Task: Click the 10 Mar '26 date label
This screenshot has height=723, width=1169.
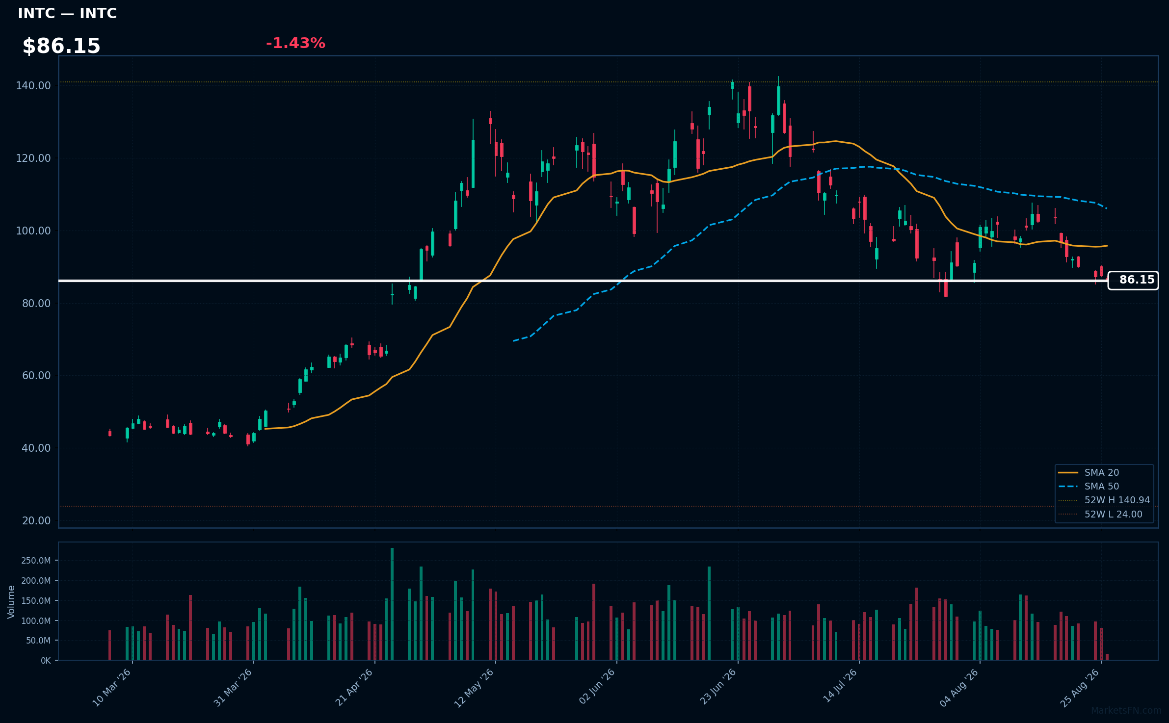Action: click(x=112, y=688)
